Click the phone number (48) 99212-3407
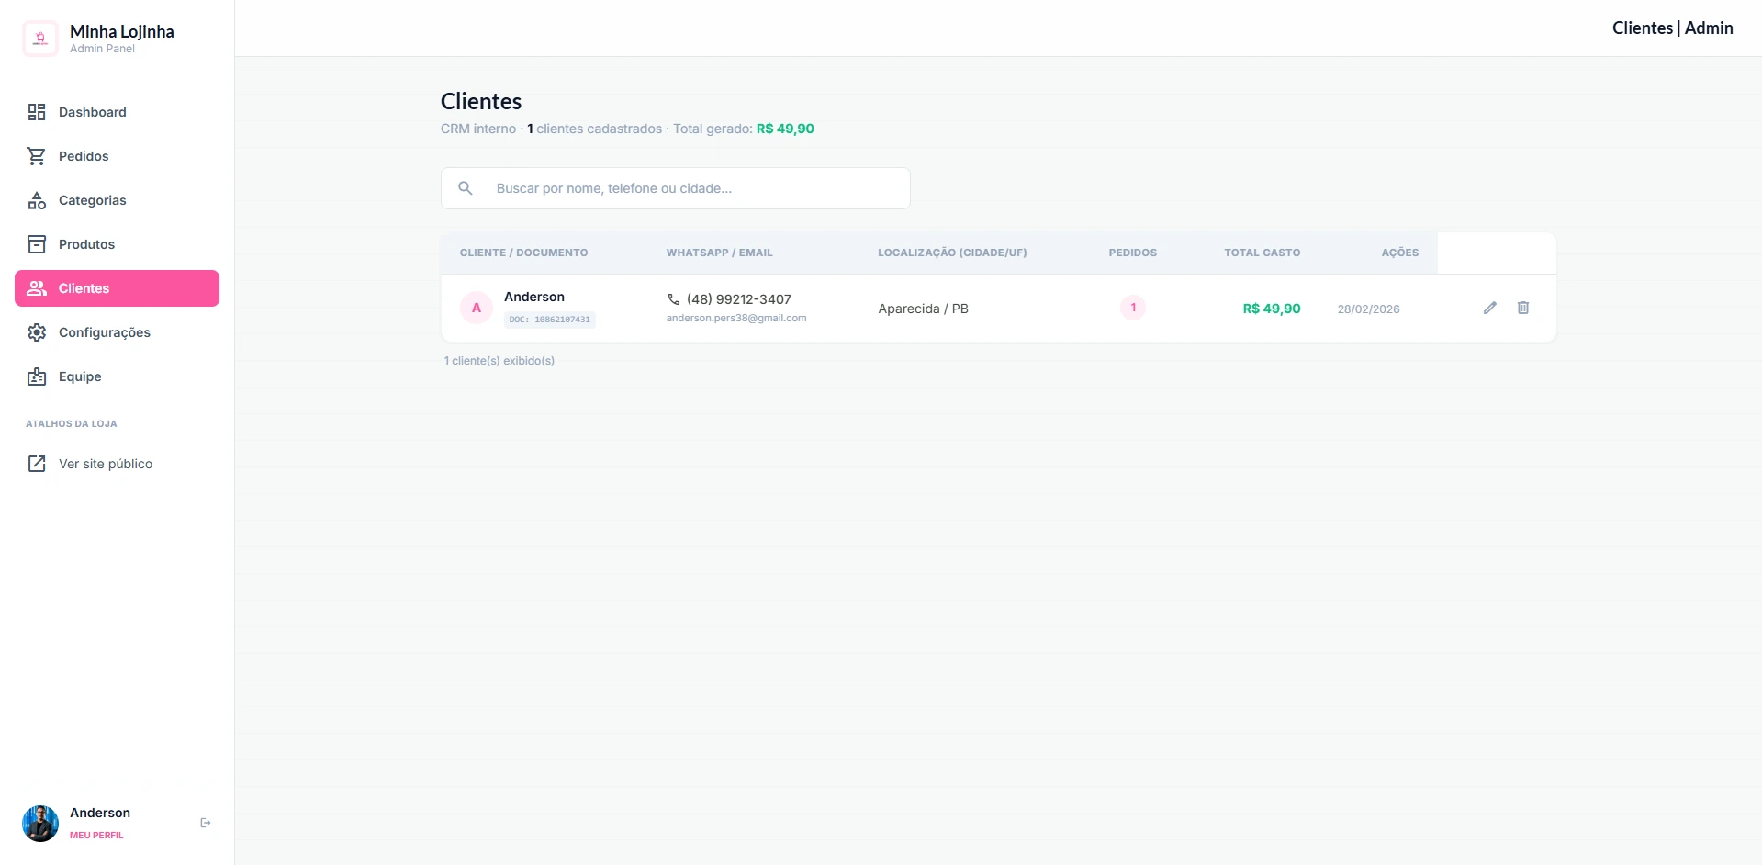Image resolution: width=1762 pixels, height=865 pixels. (x=738, y=299)
